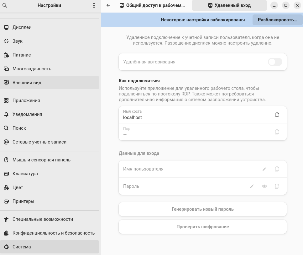Viewport: 303px width, 255px height.
Task: Click the copy icon for Имя пользователя
Action: (x=277, y=169)
